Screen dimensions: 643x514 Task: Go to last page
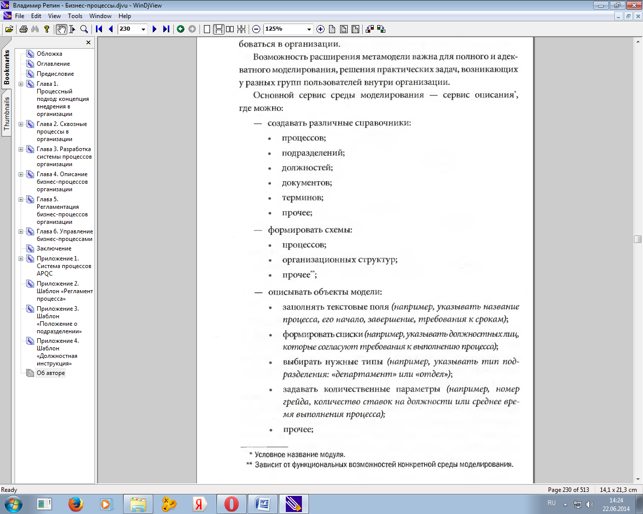pos(166,29)
